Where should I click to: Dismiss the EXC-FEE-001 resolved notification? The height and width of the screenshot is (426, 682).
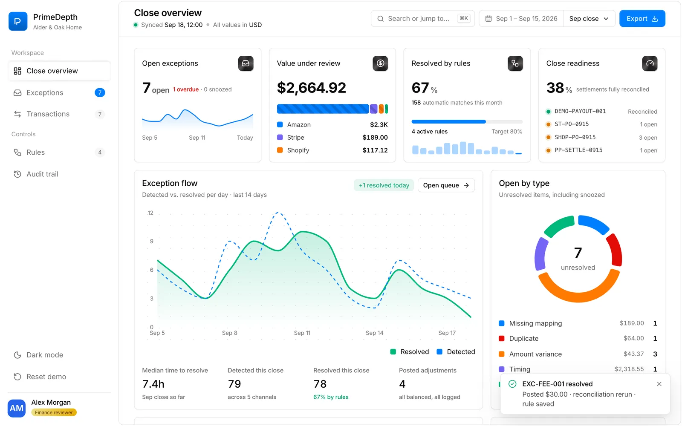659,384
